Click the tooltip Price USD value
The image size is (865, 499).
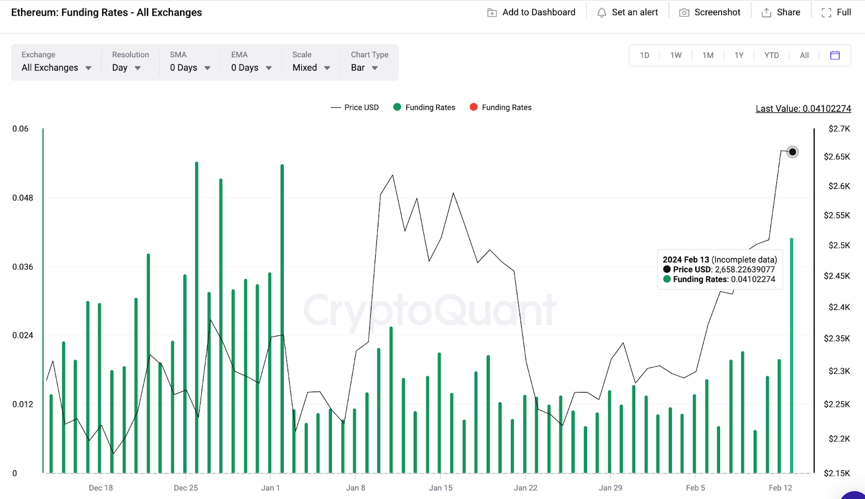(744, 269)
